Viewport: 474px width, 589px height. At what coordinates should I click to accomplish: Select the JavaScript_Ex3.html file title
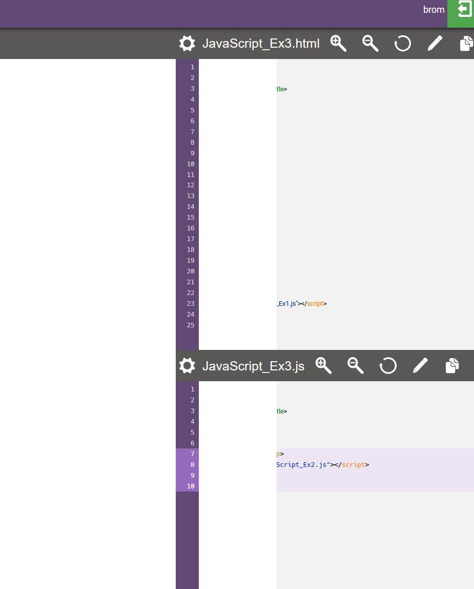[x=261, y=44]
